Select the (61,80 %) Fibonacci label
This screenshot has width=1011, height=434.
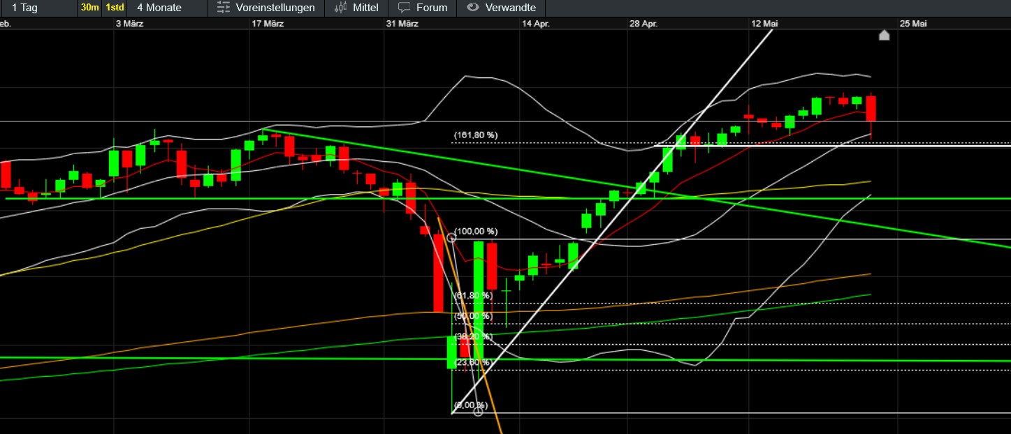[474, 296]
